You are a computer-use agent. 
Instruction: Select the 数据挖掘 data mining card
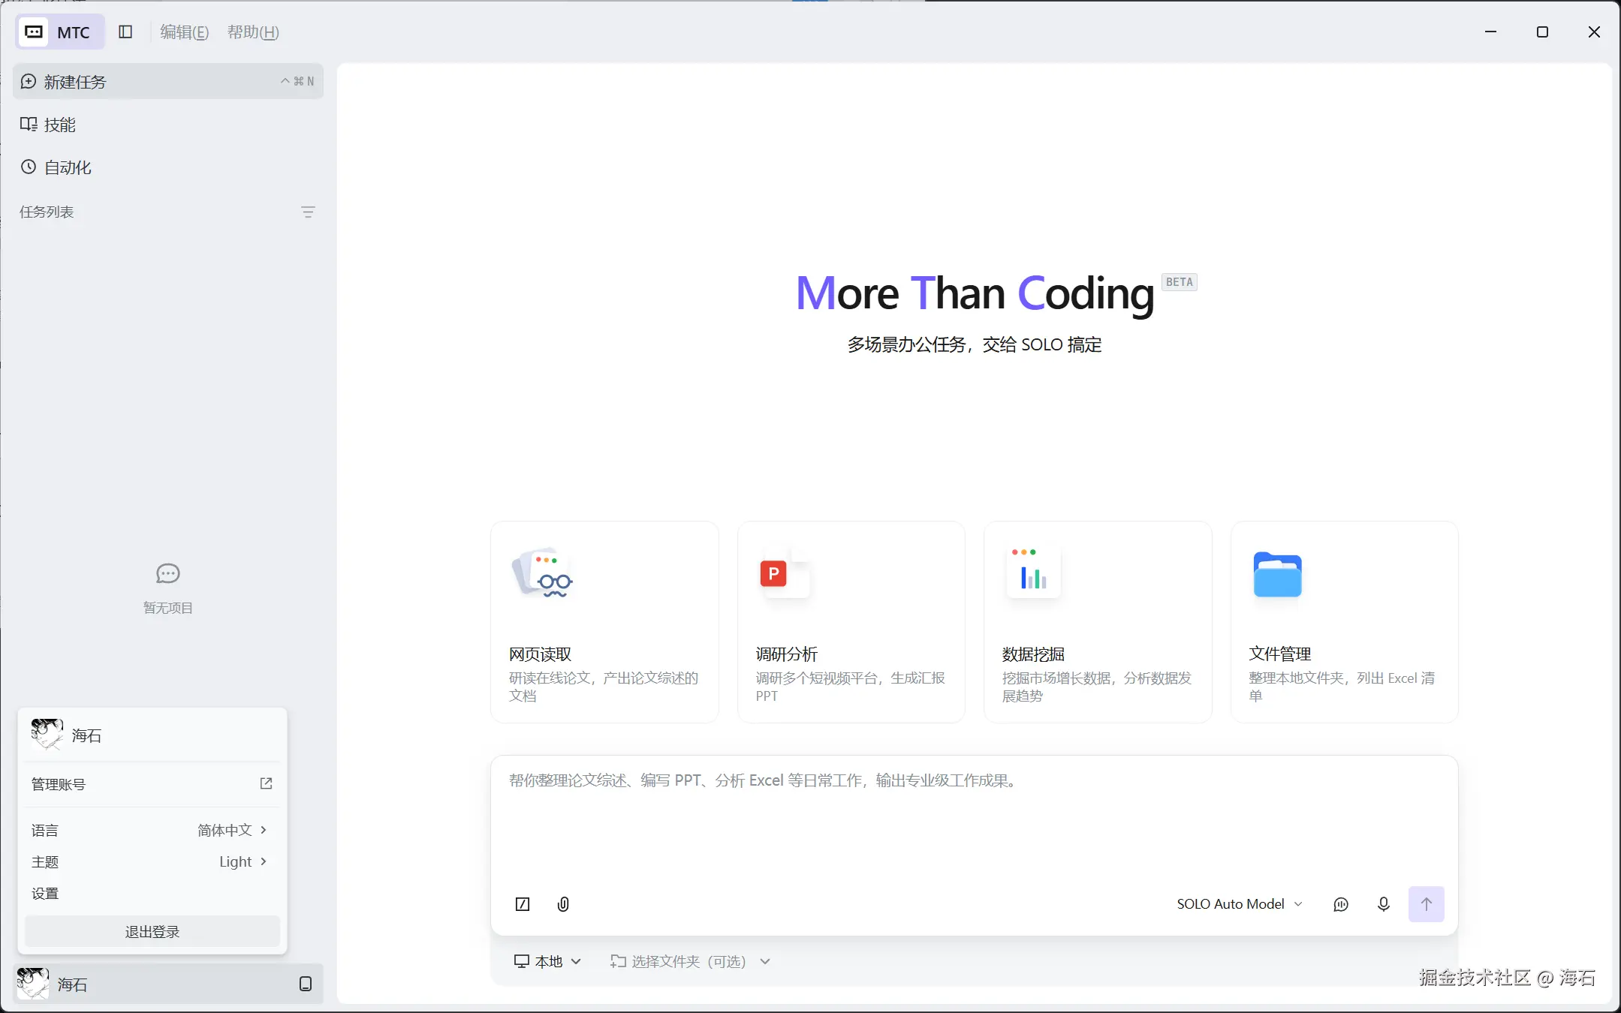pos(1098,622)
